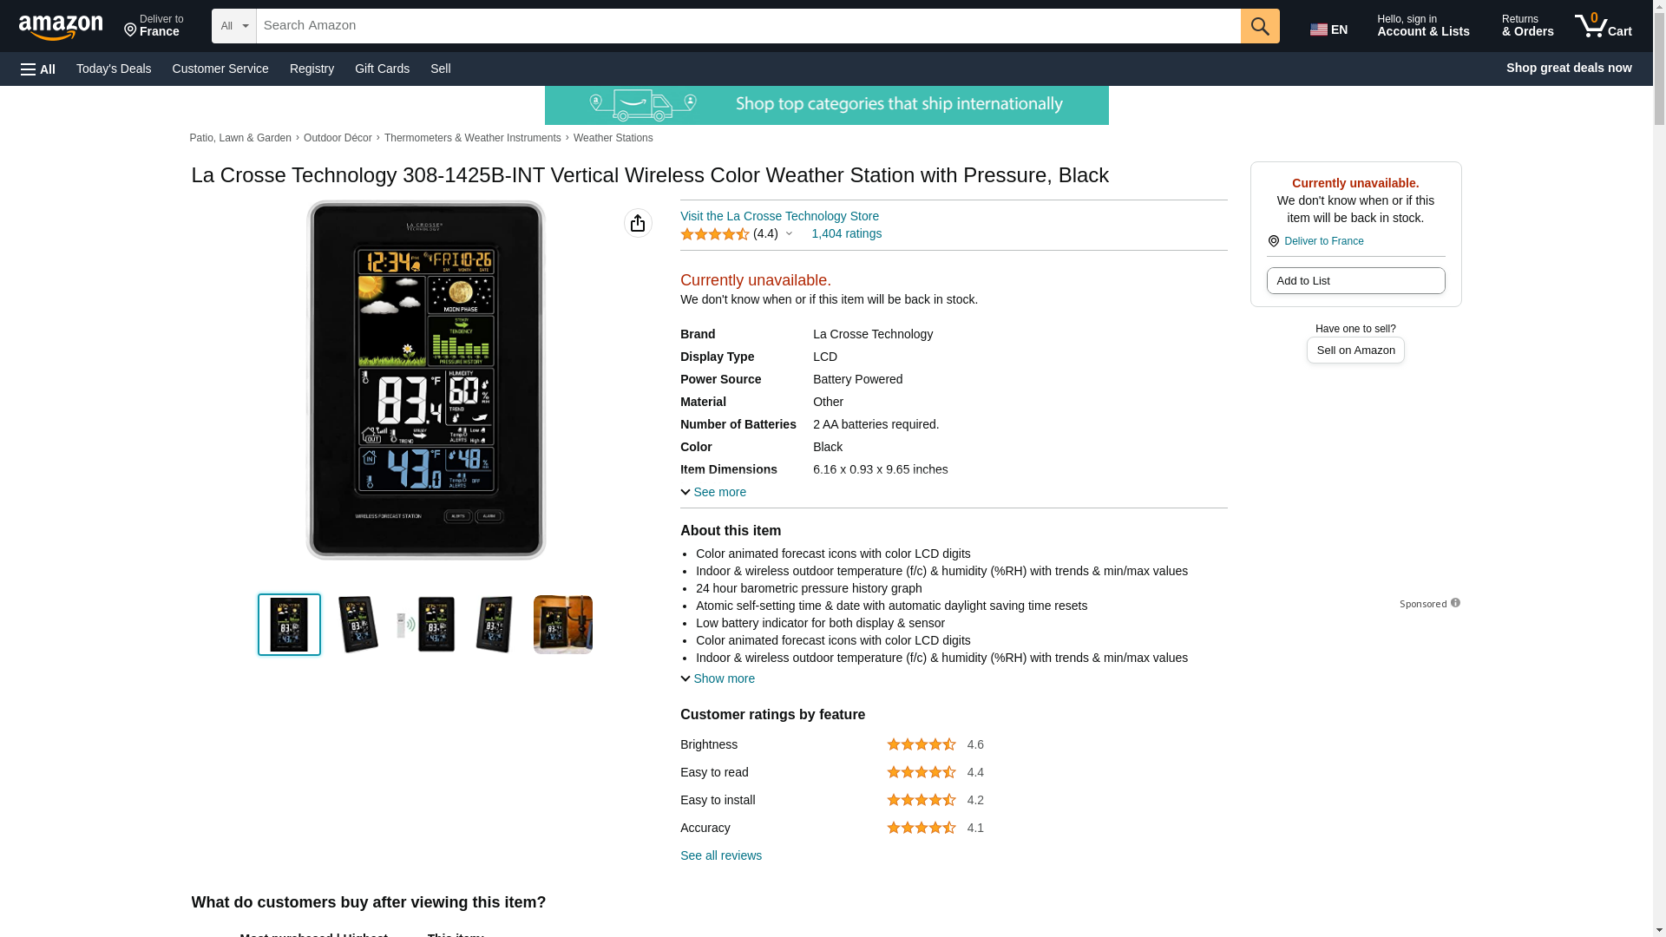Viewport: 1666px width, 937px height.
Task: Click the Sell on Amazon button
Action: pyautogui.click(x=1355, y=350)
